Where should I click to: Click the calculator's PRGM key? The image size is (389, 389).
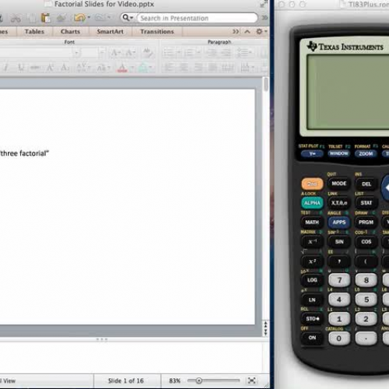tap(366, 223)
